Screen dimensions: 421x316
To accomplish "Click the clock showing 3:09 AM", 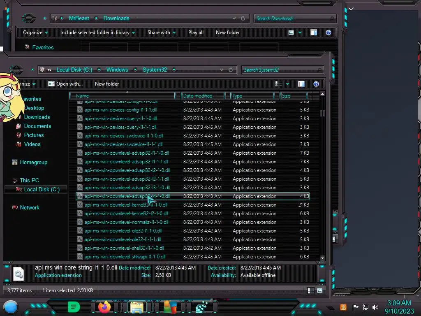I will point(399,303).
